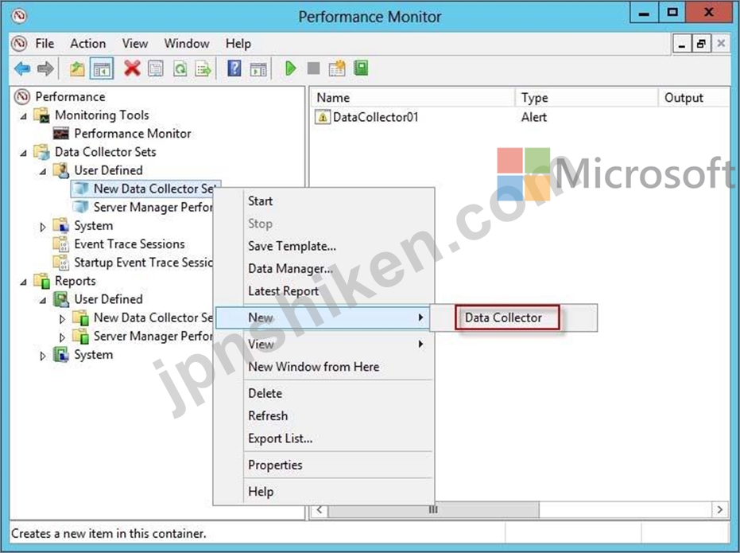This screenshot has width=740, height=553.
Task: Click the Data Collector Sets folder icon
Action: point(41,152)
